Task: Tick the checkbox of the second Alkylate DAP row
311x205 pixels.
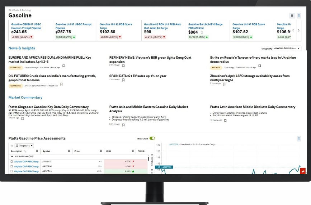Action: click(x=12, y=166)
